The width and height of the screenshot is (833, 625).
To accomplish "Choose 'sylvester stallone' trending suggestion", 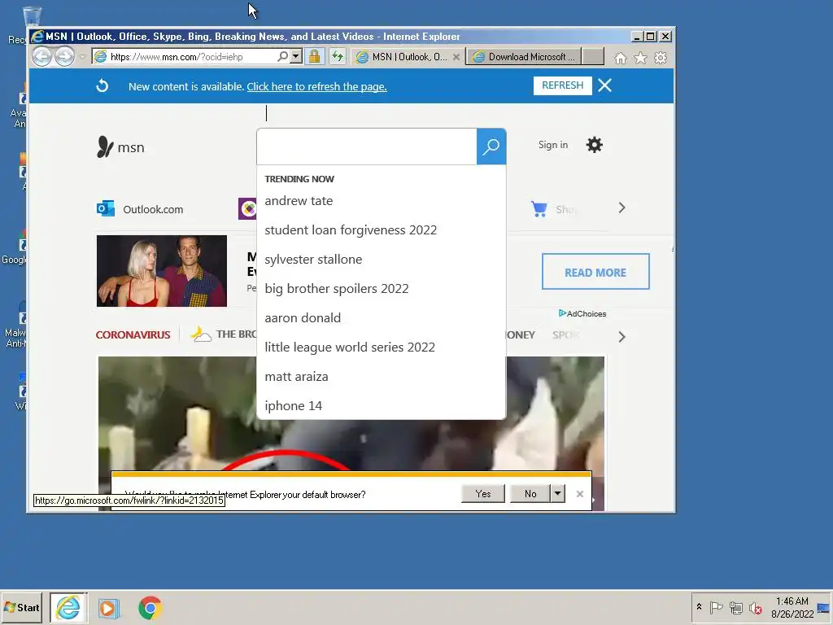I will [x=313, y=260].
